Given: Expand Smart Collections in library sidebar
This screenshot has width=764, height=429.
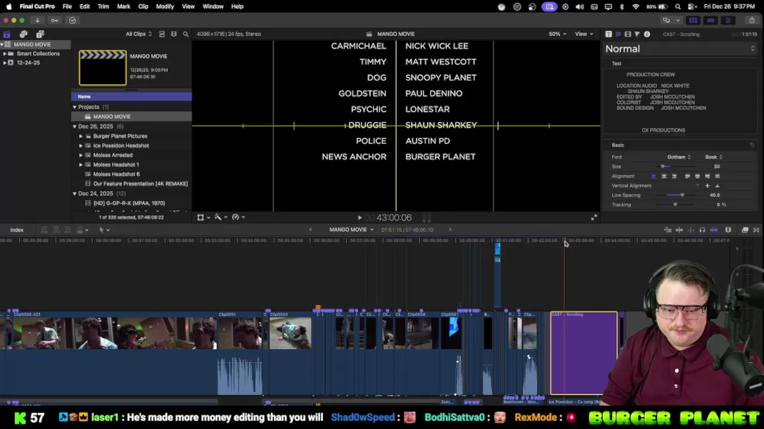Looking at the screenshot, I should [5, 54].
